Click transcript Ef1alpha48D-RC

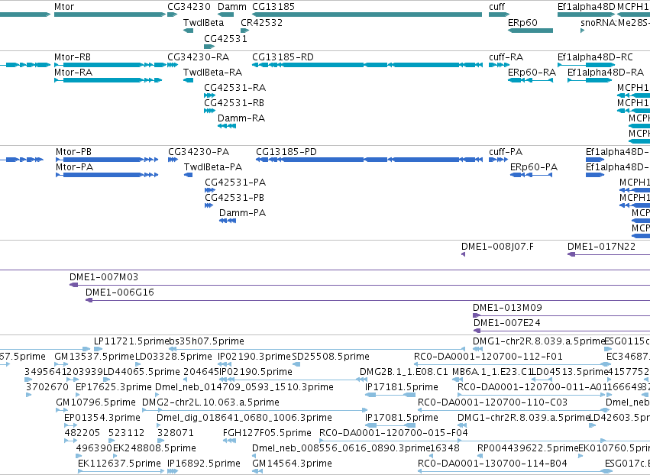586,65
